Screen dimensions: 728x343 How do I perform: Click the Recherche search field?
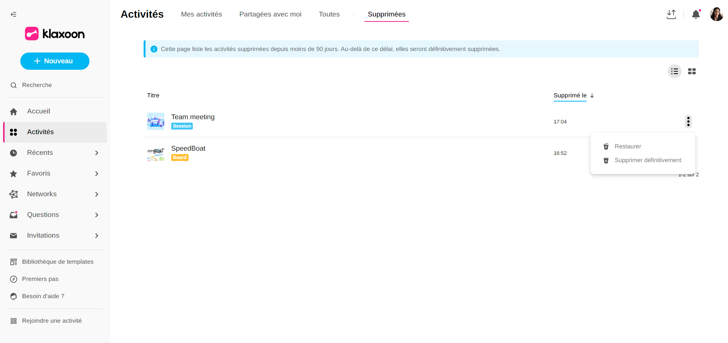[37, 85]
